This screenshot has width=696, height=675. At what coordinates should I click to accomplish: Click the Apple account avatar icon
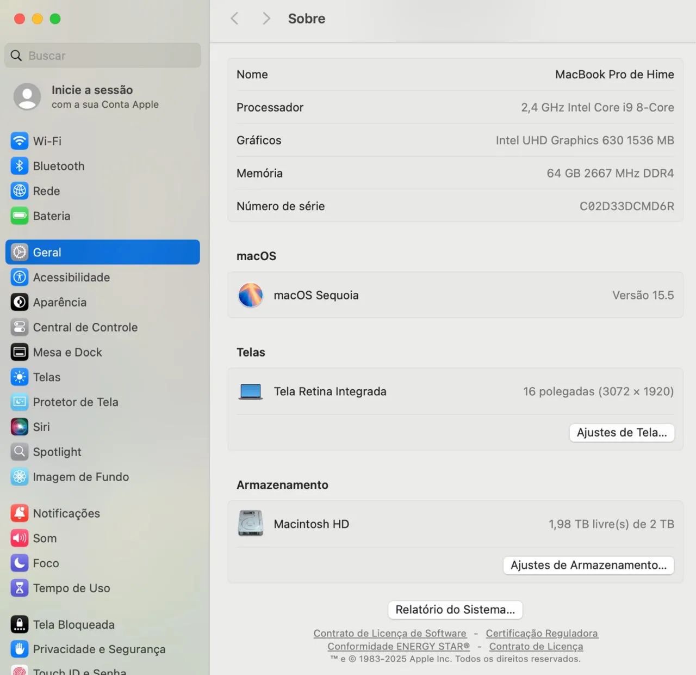(27, 97)
